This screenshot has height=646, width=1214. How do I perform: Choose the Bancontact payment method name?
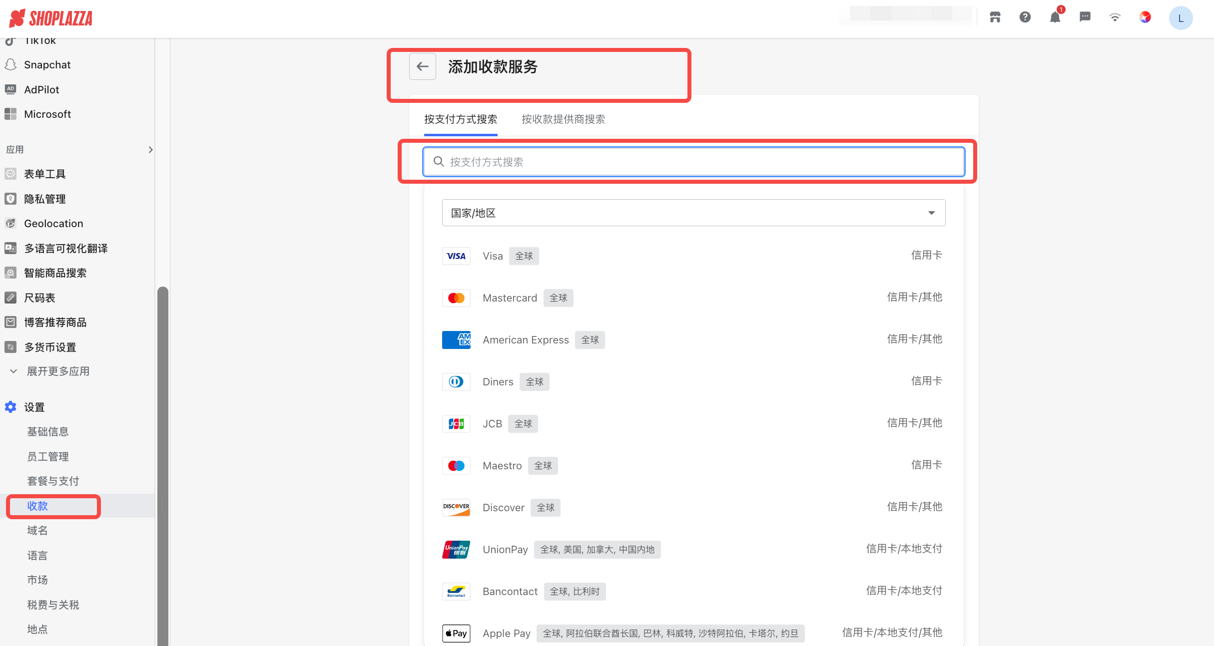coord(510,592)
